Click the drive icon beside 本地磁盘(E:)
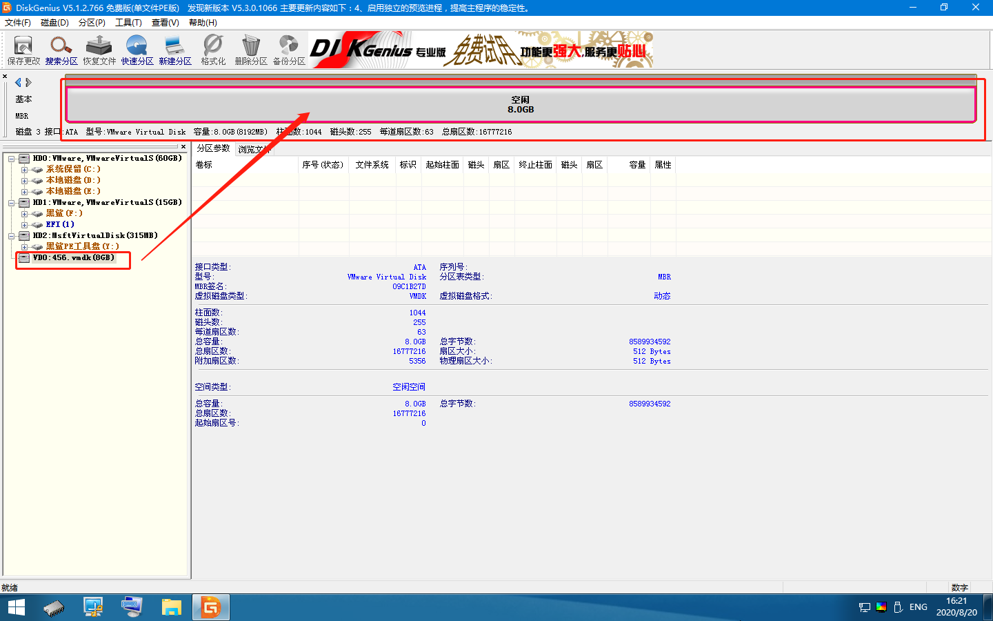 click(x=37, y=192)
